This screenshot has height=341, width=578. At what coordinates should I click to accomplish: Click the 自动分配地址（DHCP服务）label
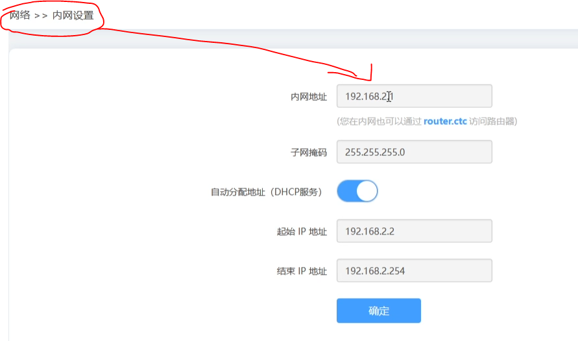[x=268, y=192]
